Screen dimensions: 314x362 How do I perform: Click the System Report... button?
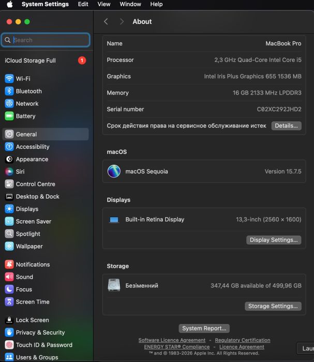point(204,328)
